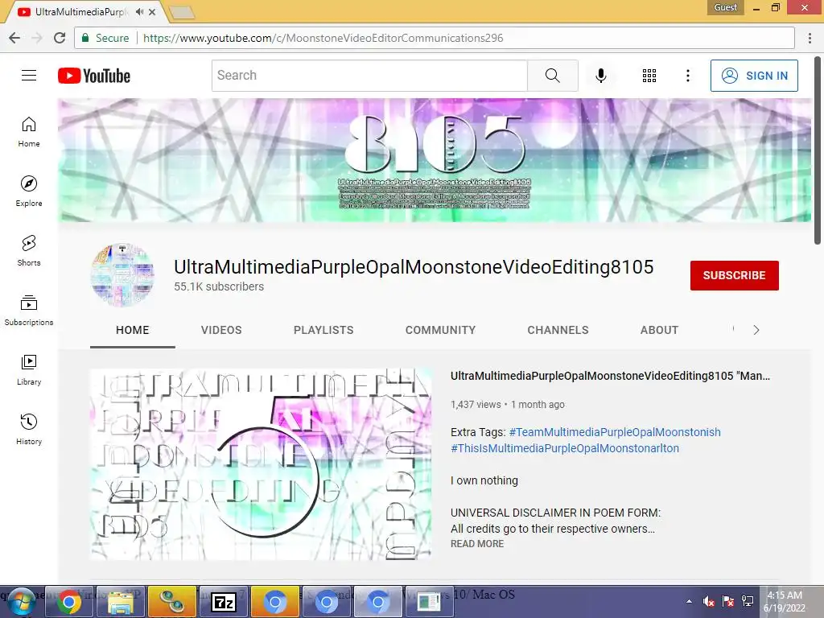824x618 pixels.
Task: Click the SUBSCRIBE button
Action: pyautogui.click(x=734, y=275)
